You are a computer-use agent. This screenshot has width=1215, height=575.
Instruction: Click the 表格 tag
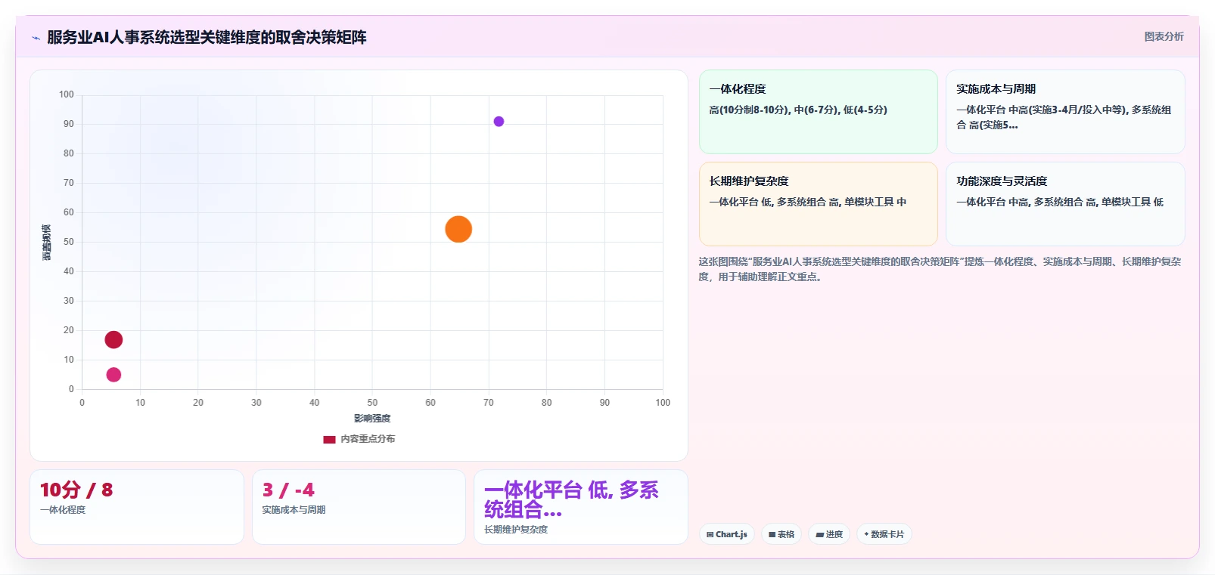click(x=782, y=534)
